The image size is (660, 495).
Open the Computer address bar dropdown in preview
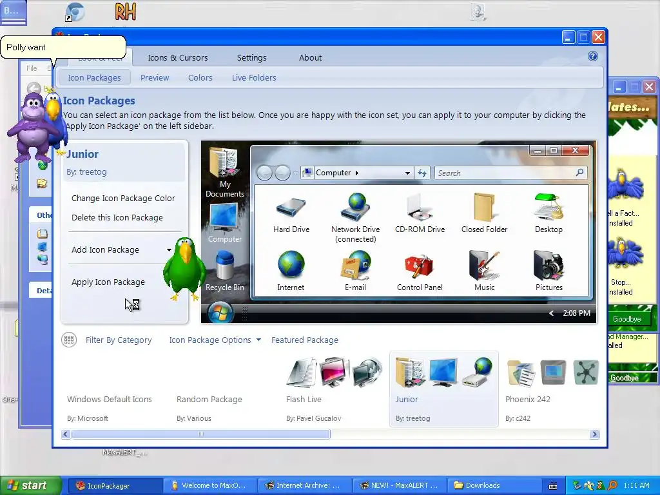tap(407, 173)
